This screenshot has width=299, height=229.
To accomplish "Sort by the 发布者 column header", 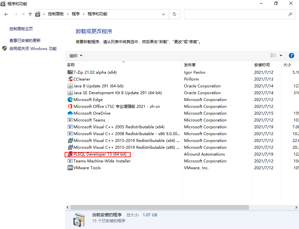I will pos(217,65).
